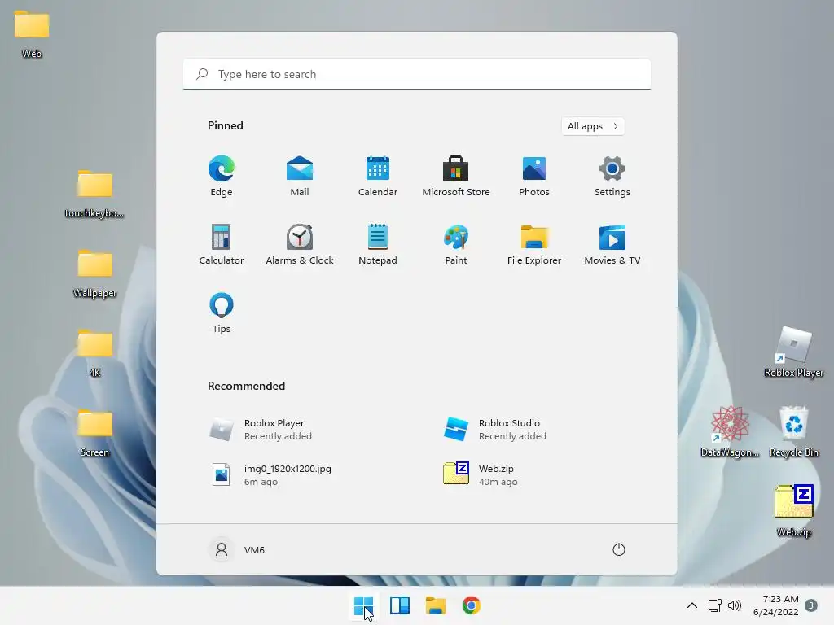Select the Screen desktop folder
This screenshot has height=625, width=834.
point(94,433)
